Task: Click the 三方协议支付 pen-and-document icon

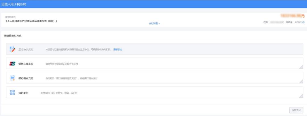Action: click(x=13, y=49)
